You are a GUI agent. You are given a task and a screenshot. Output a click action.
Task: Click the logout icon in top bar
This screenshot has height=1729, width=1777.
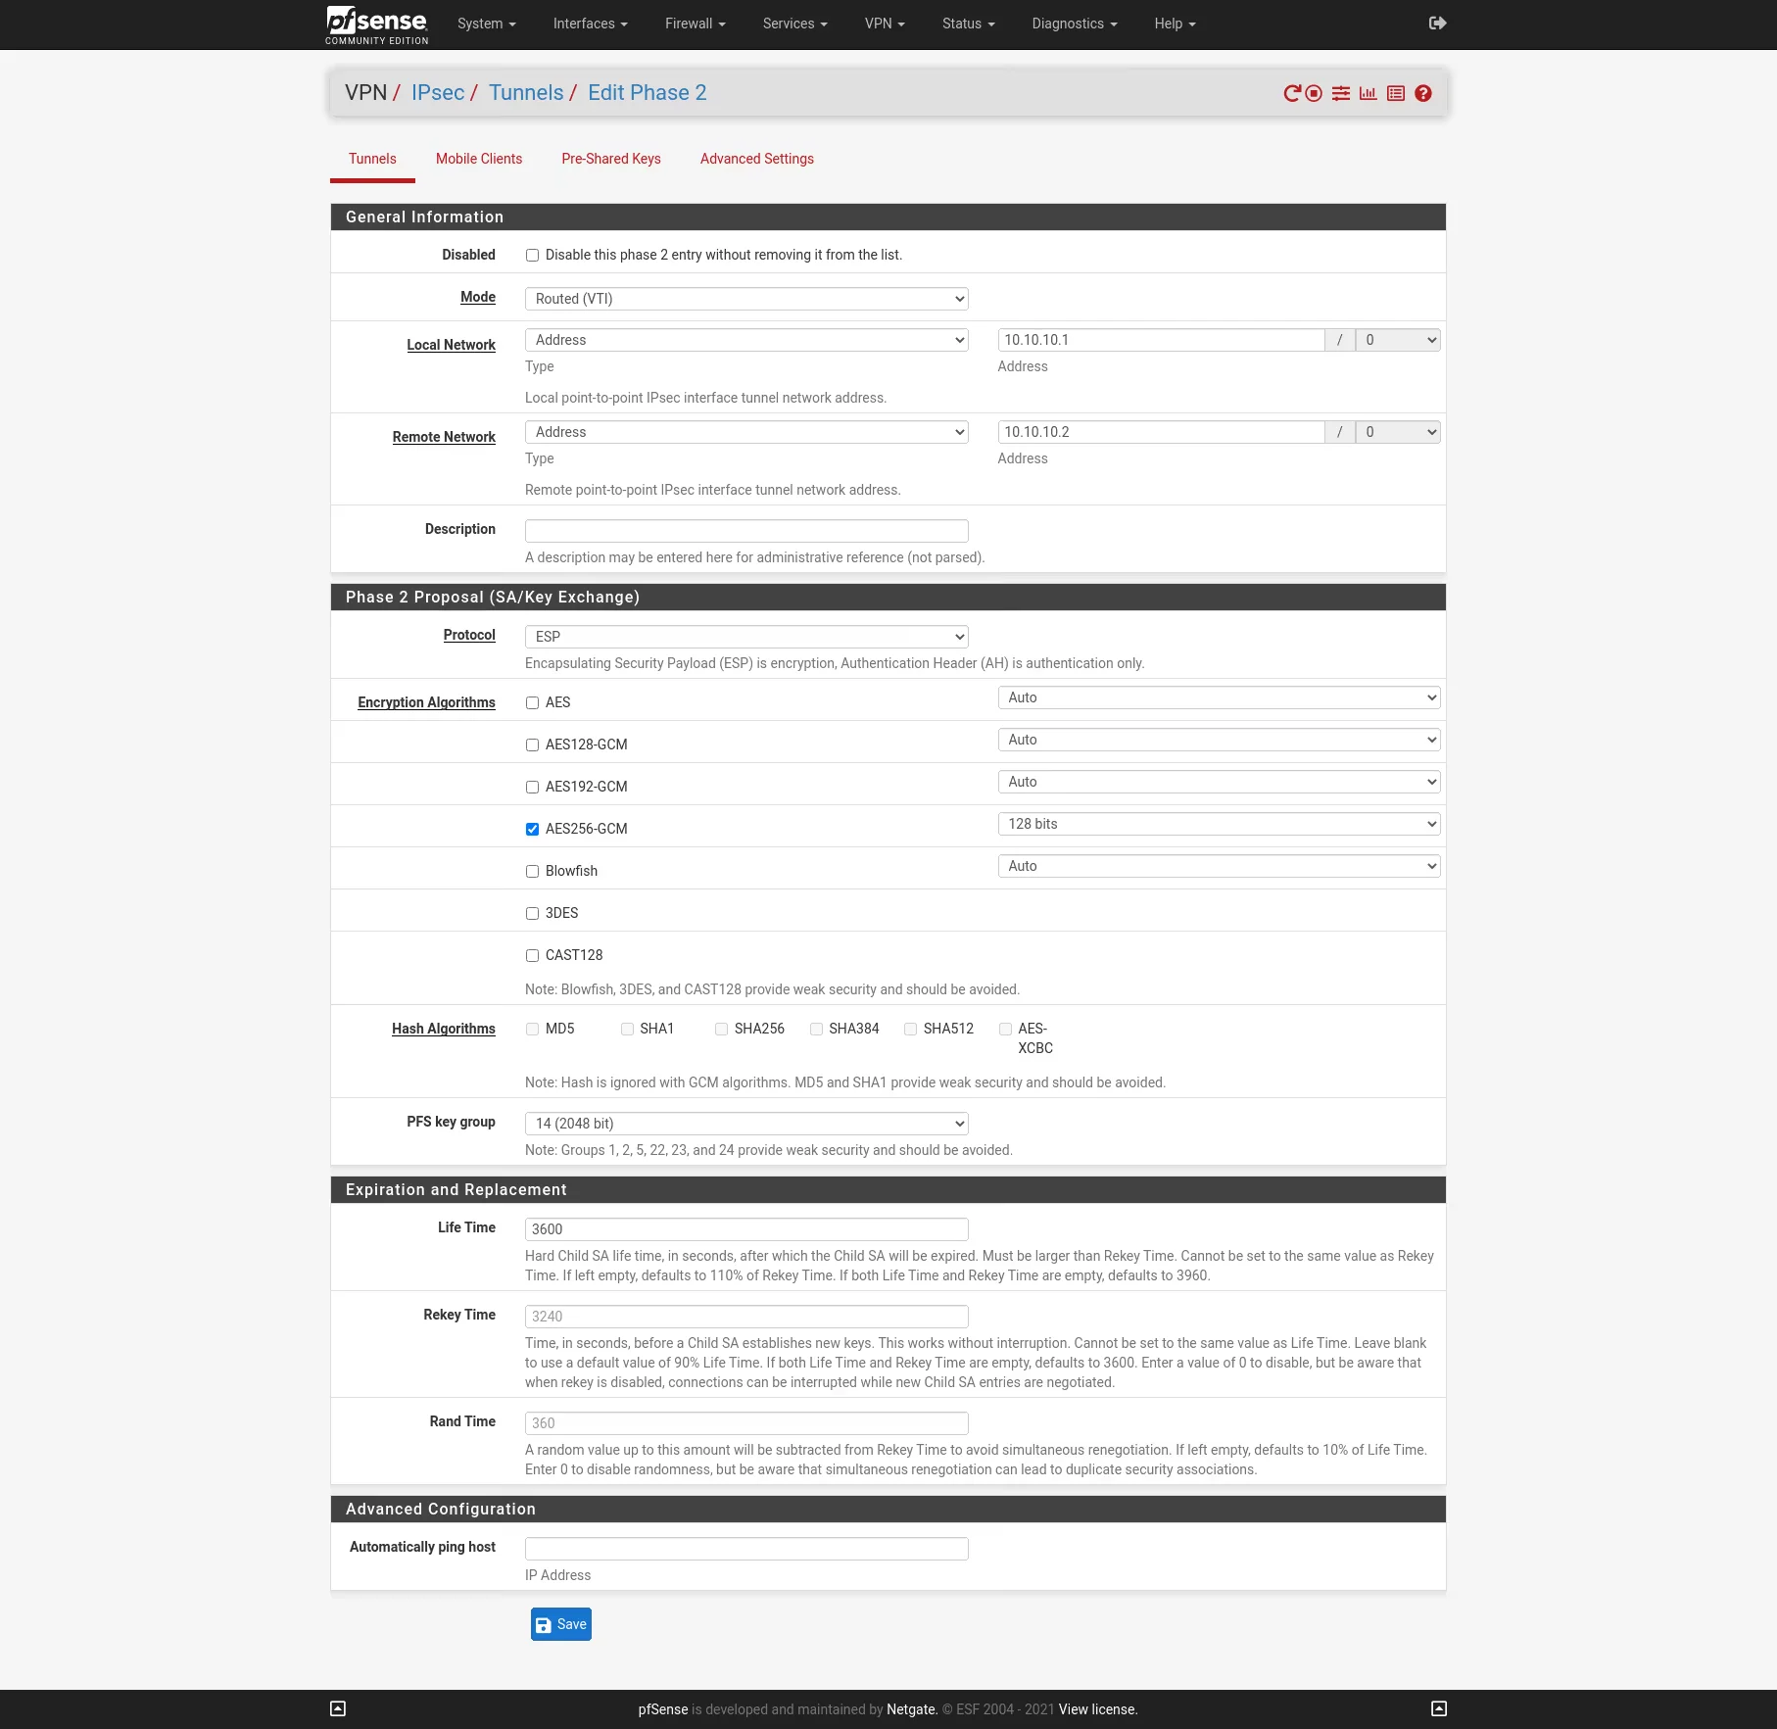point(1437,24)
